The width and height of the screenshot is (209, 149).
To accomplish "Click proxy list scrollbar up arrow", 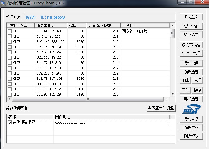I will [172, 26].
